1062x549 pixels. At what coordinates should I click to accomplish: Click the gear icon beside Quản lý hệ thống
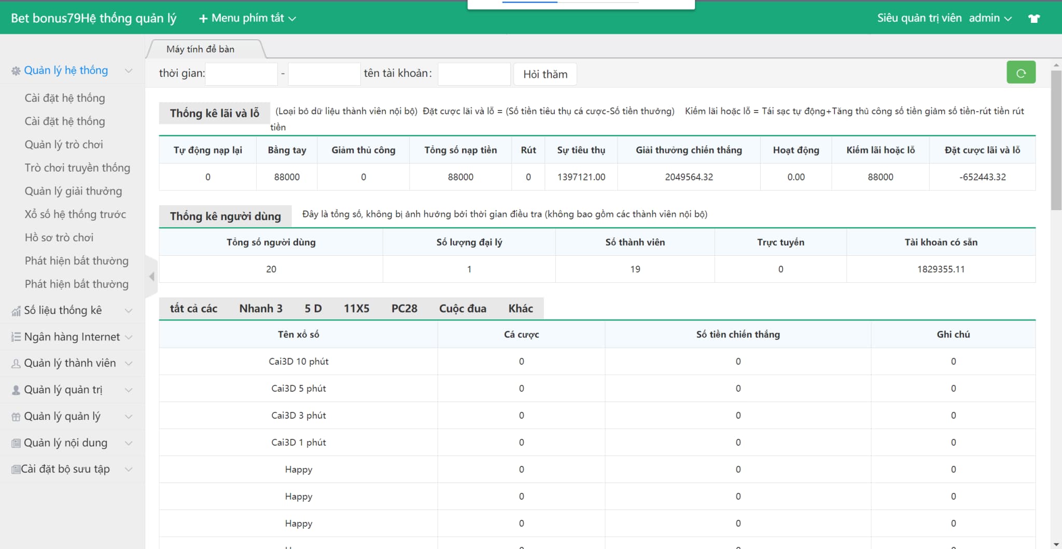16,71
